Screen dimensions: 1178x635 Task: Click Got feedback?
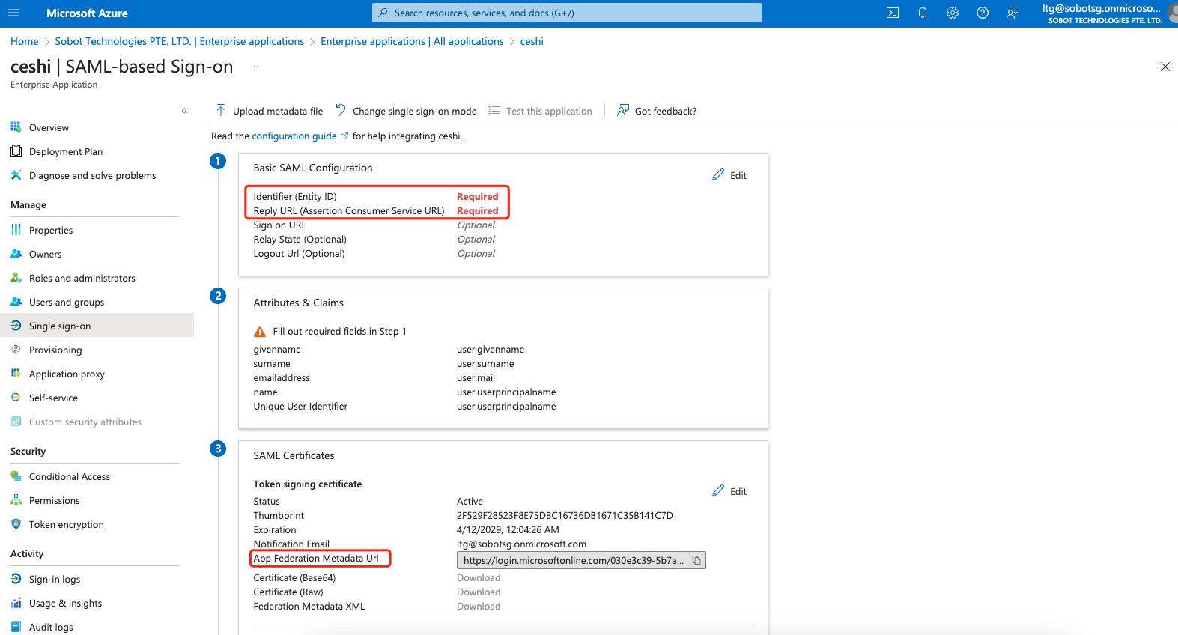point(657,111)
